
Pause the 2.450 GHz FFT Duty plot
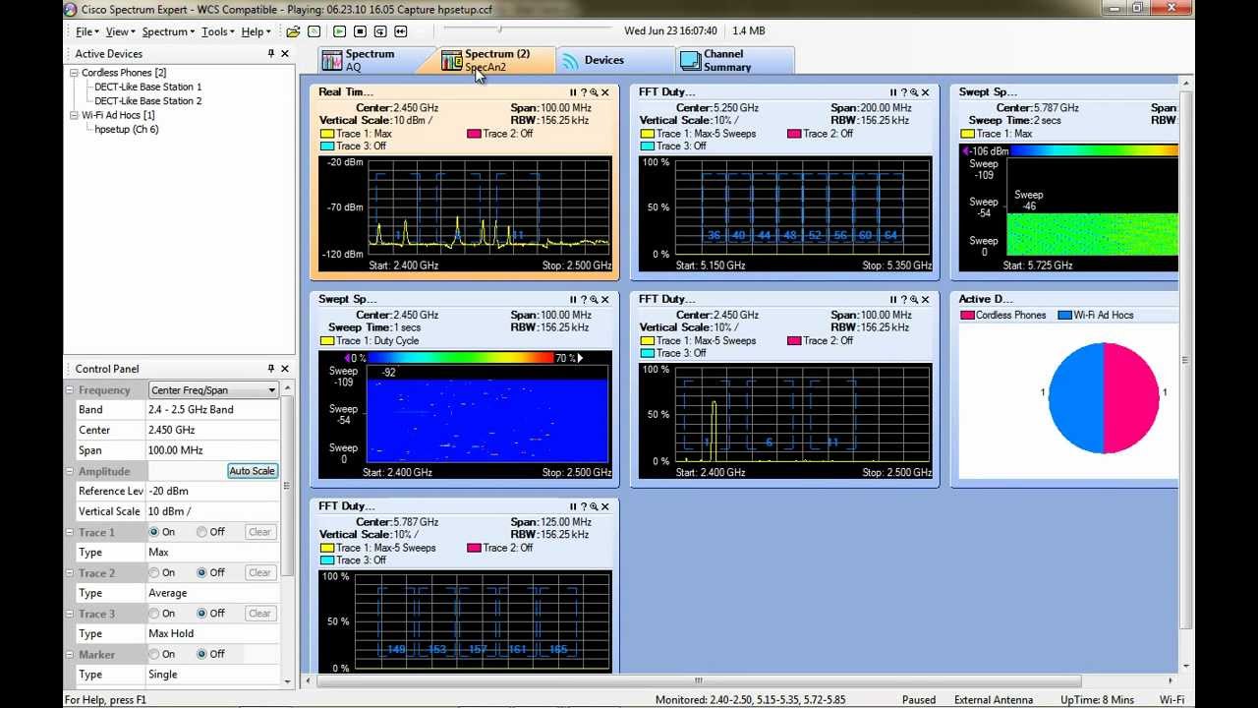[893, 300]
